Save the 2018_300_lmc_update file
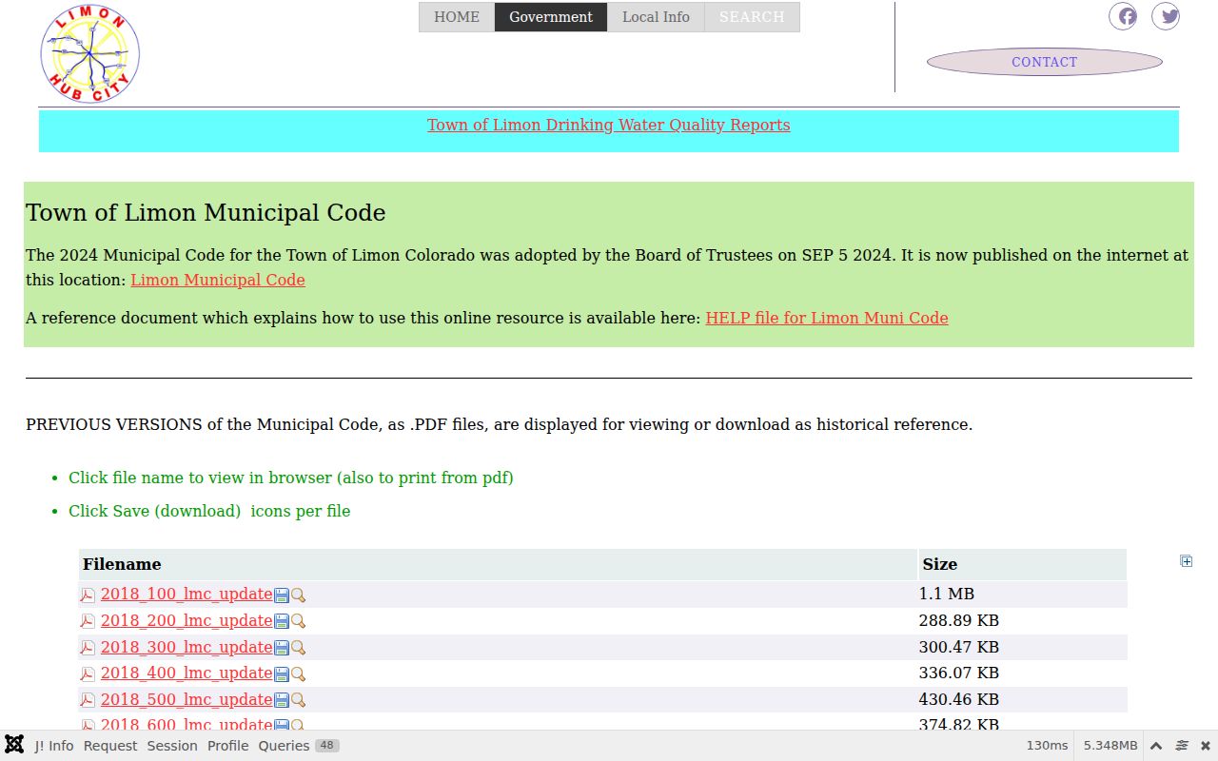1218x761 pixels. (282, 648)
